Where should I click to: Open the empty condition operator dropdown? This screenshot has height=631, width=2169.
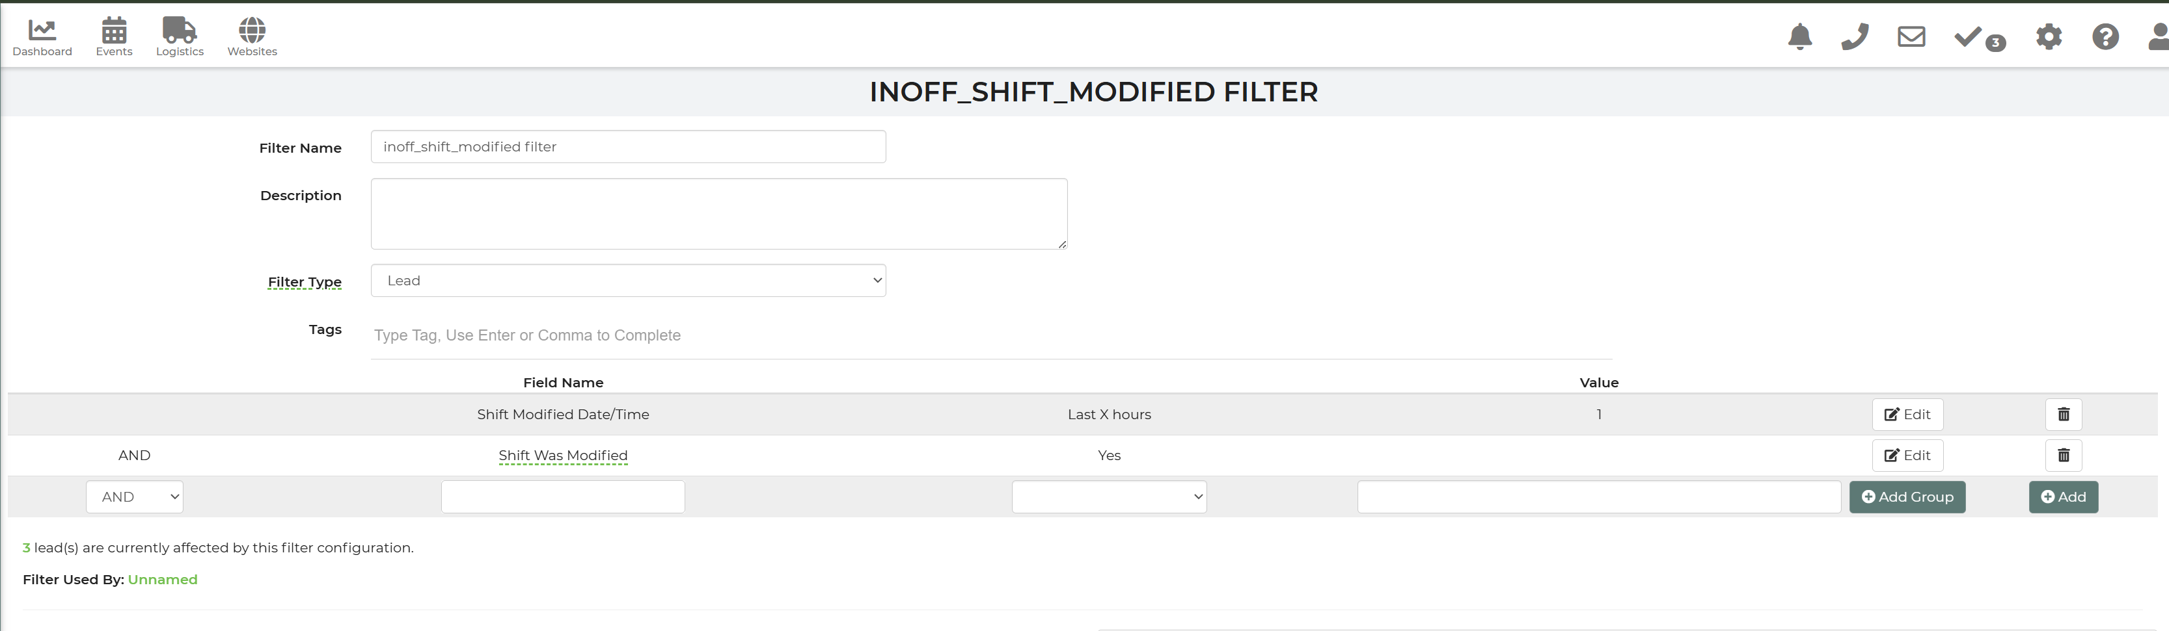[1109, 496]
